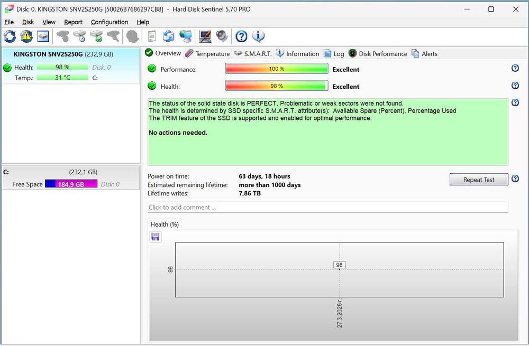
Task: Click the fourth grayed disk test icon
Action: point(113,36)
